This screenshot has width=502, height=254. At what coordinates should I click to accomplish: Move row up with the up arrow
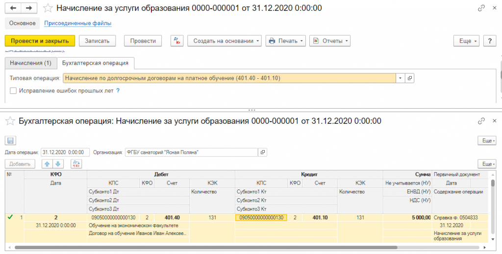point(47,164)
